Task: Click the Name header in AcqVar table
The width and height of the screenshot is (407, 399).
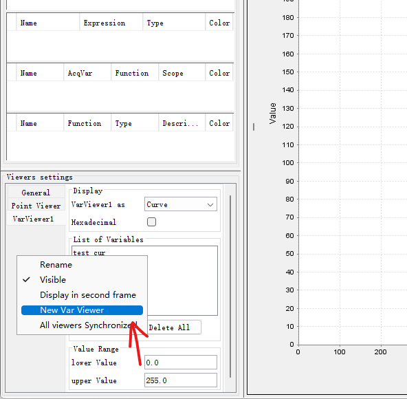Action: (x=41, y=73)
